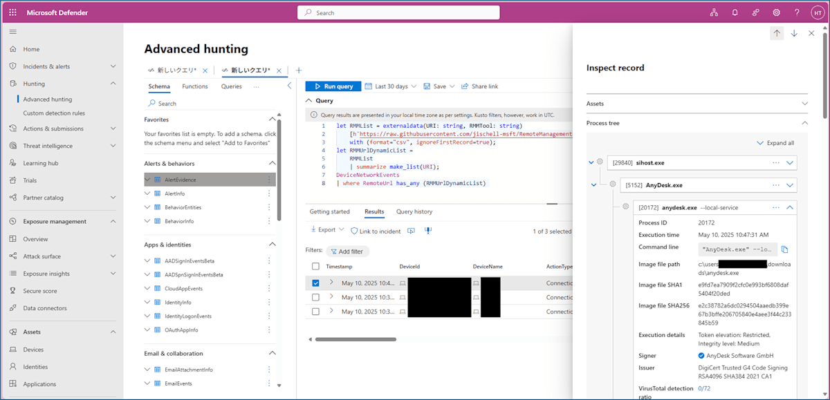Collapse the navigation hamburger menu
This screenshot has width=830, height=400.
coord(13,32)
